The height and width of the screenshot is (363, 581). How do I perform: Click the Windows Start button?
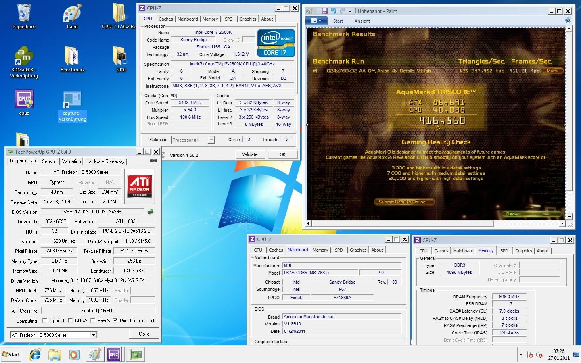click(x=11, y=355)
